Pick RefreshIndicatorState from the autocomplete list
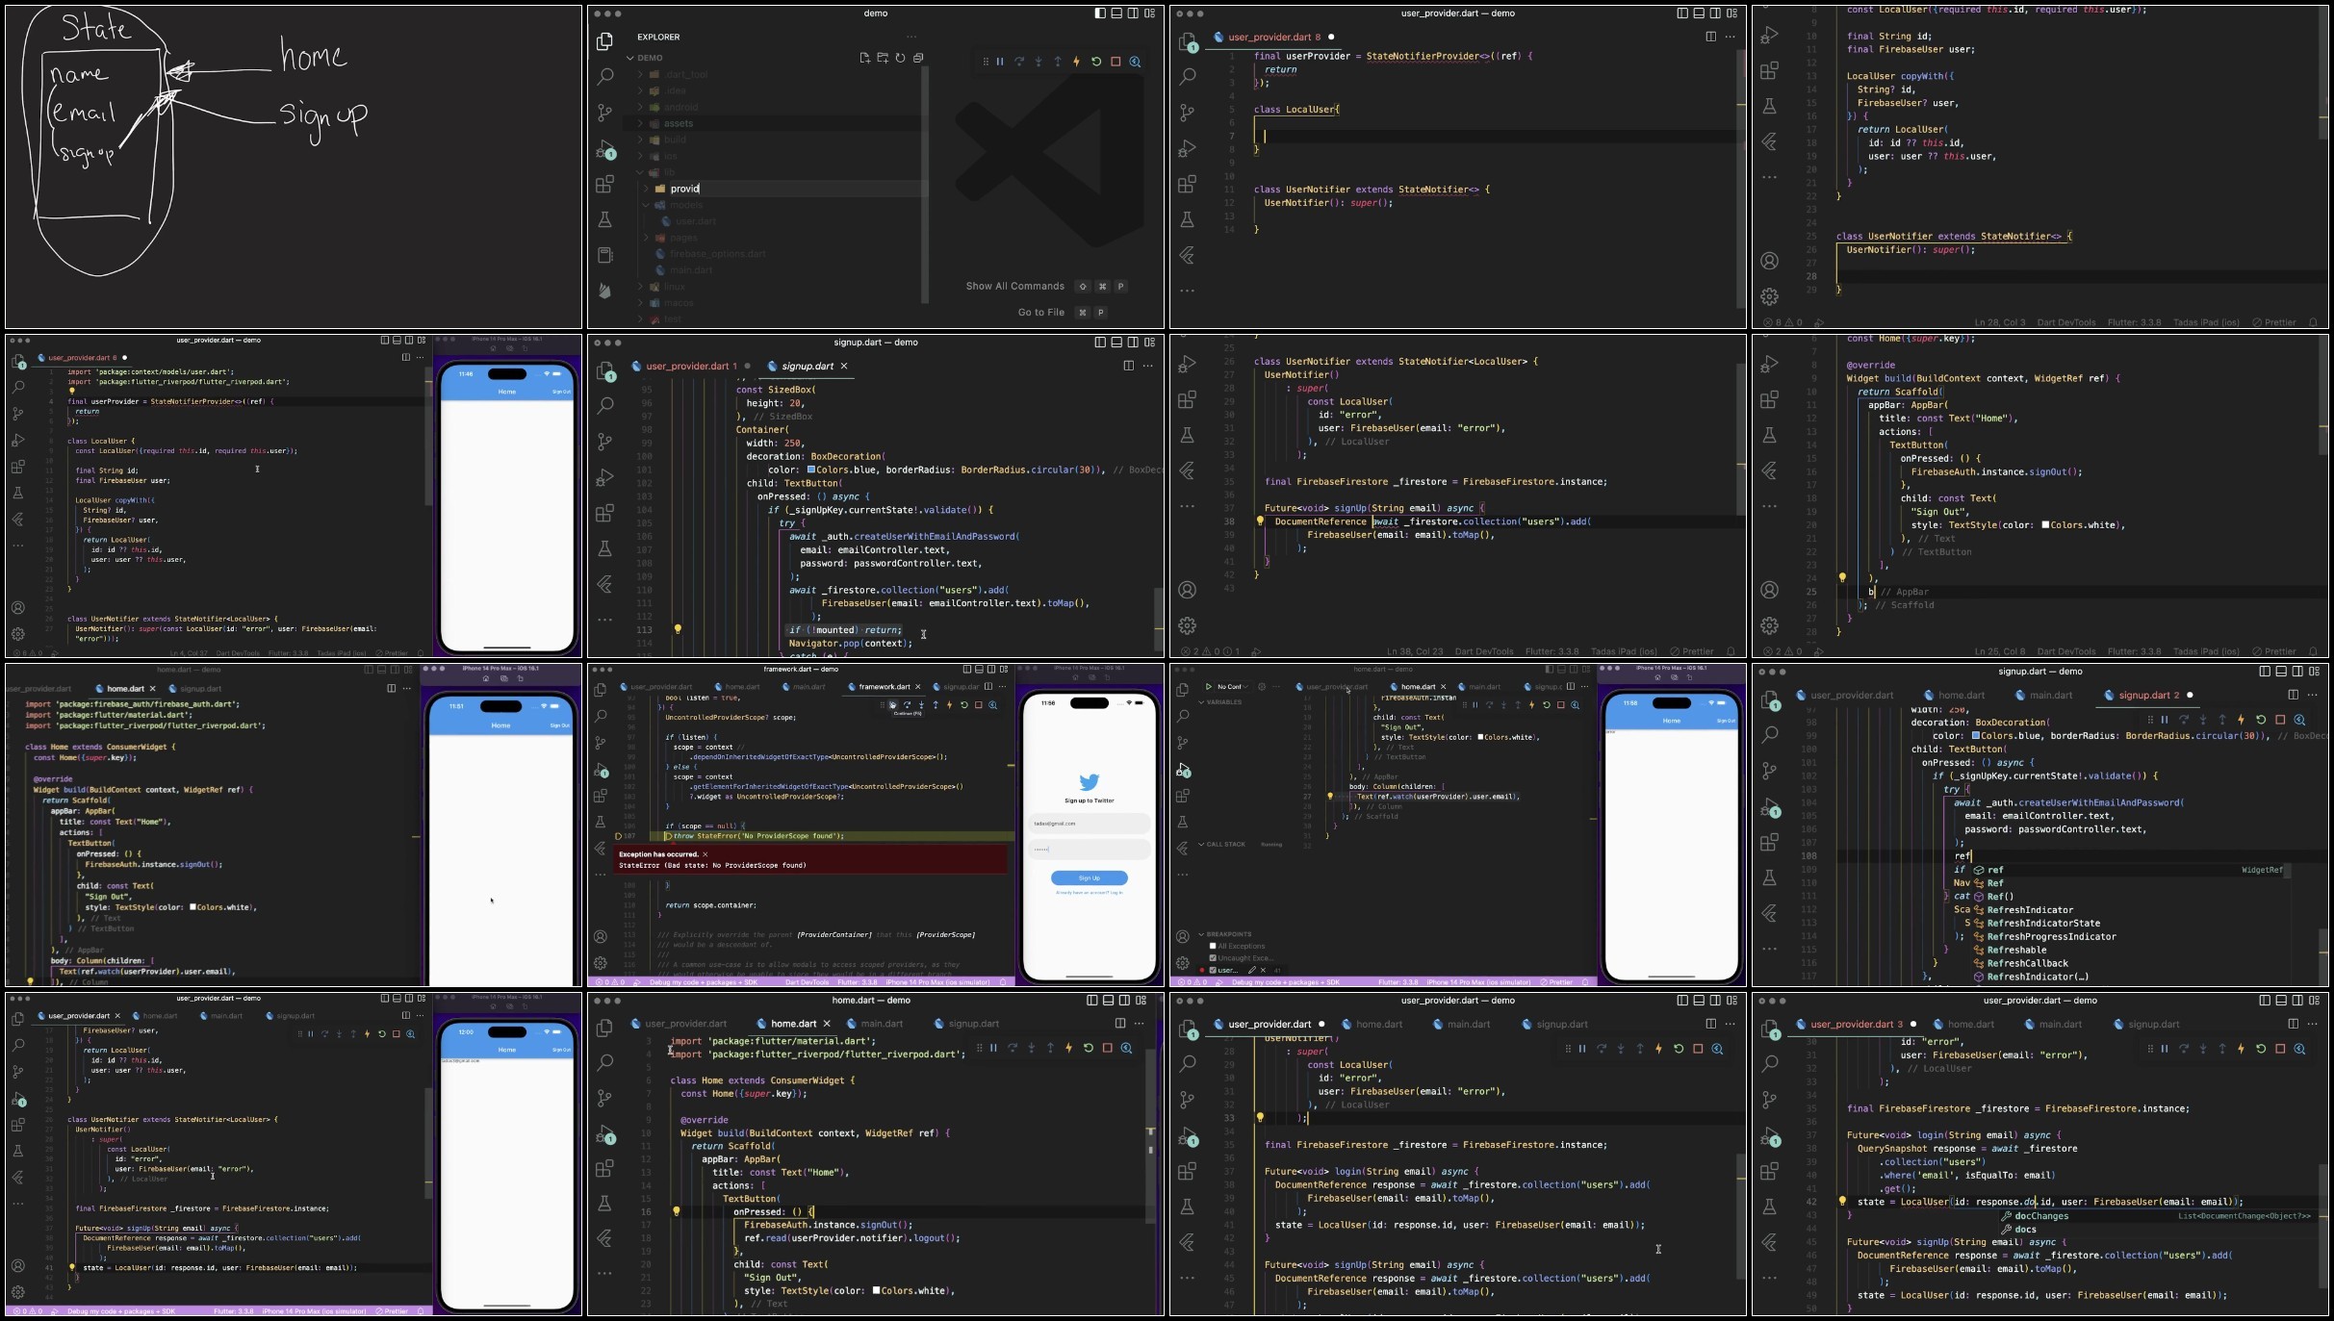The image size is (2334, 1321). [x=2042, y=923]
